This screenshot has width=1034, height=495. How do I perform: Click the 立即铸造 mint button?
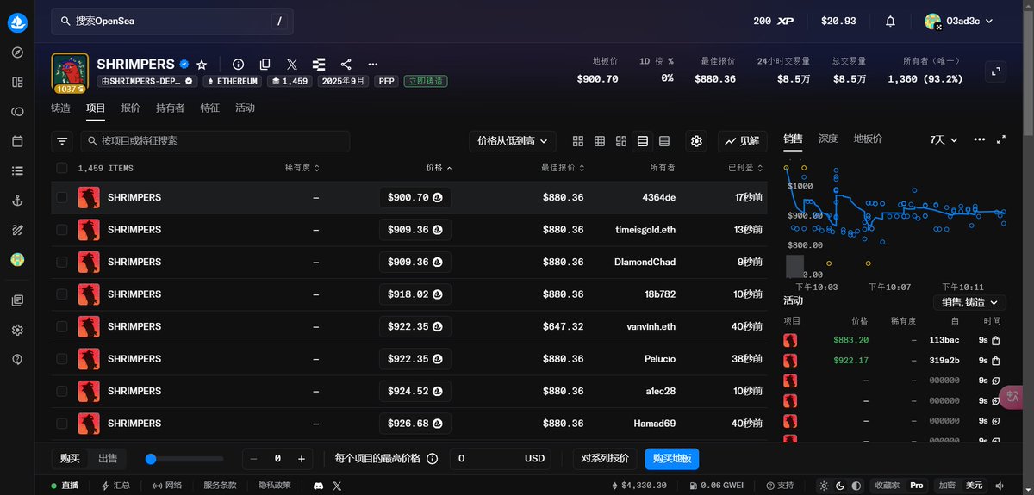point(426,81)
